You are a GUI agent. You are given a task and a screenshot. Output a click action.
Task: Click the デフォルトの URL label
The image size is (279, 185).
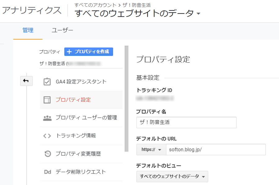click(x=157, y=139)
